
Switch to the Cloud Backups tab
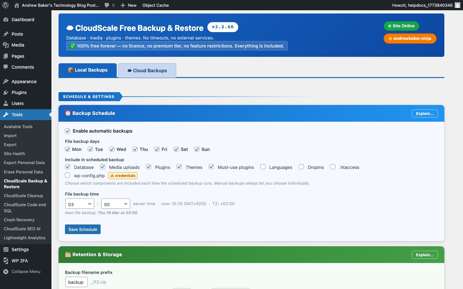pos(147,71)
